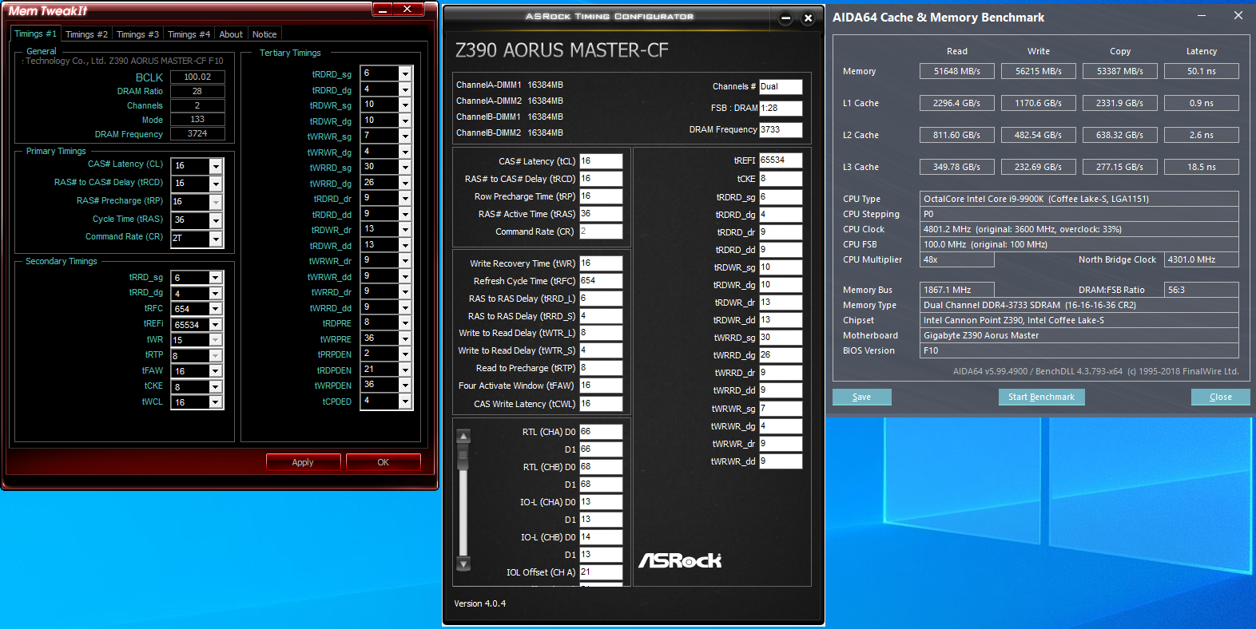Screen dimensions: 1256x629
Task: Minimize the AIDA64 Cache & Memory Benchmark window
Action: [1202, 16]
